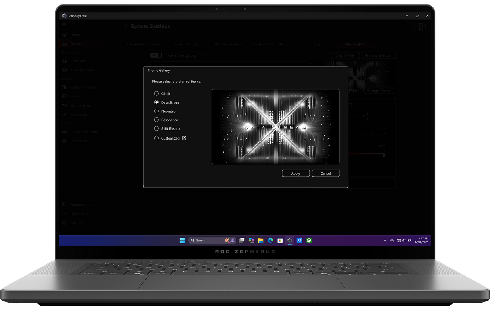
Task: Cancel the Theme Gallery dialog
Action: tap(325, 173)
